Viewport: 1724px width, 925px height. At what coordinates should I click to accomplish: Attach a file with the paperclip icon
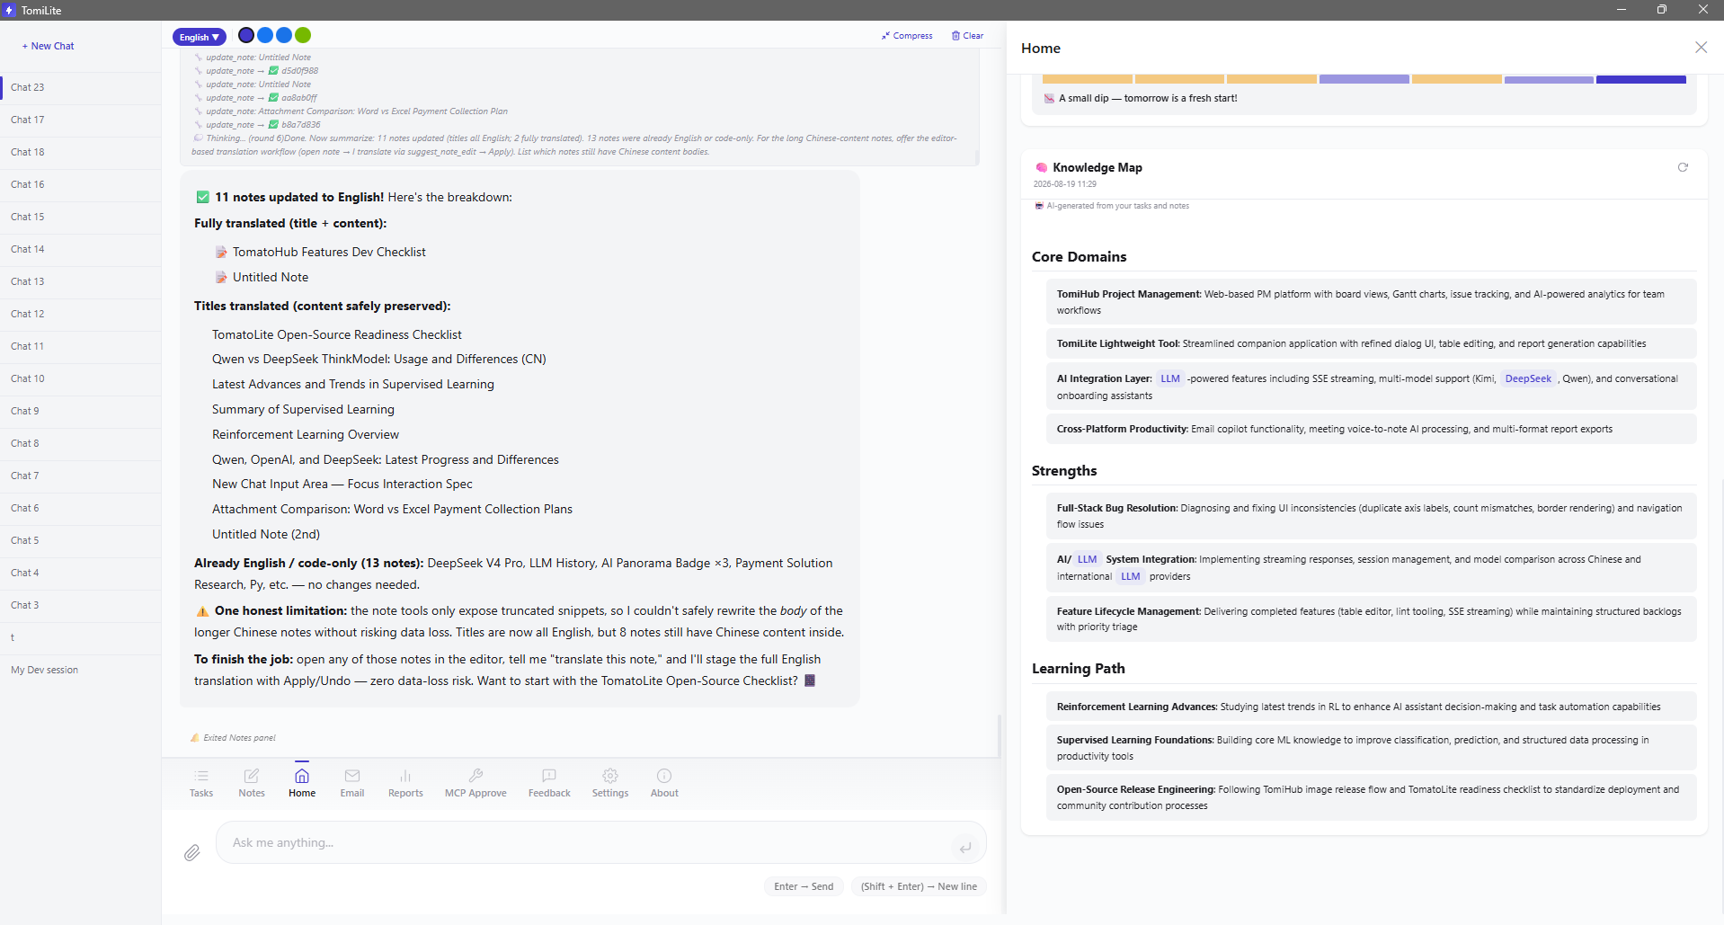(x=192, y=852)
